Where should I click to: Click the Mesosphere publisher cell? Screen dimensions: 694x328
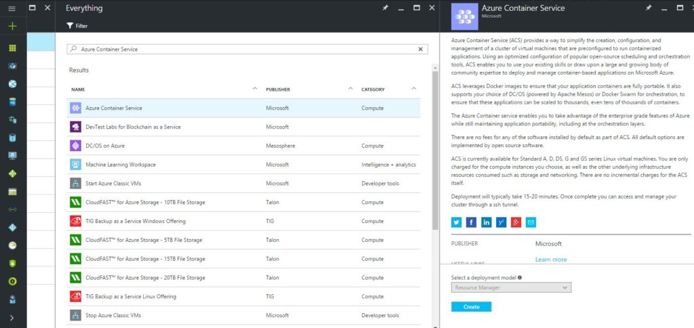pos(280,146)
